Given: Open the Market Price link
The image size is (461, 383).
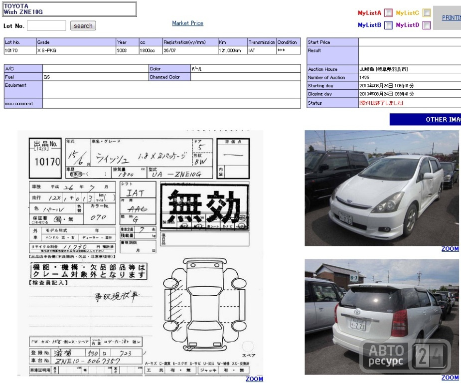Looking at the screenshot, I should [x=187, y=23].
